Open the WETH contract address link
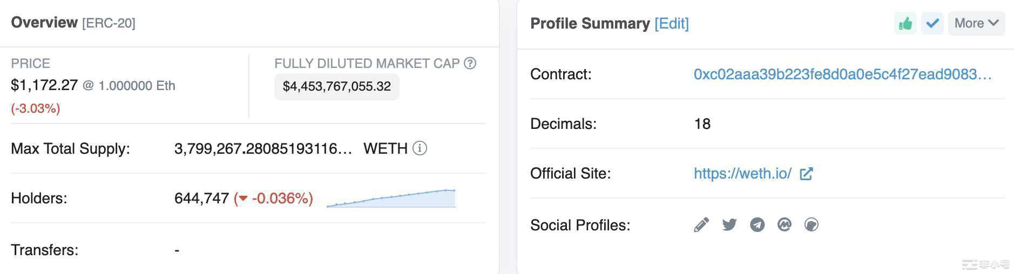Viewport: 1014px width, 274px height. [842, 74]
